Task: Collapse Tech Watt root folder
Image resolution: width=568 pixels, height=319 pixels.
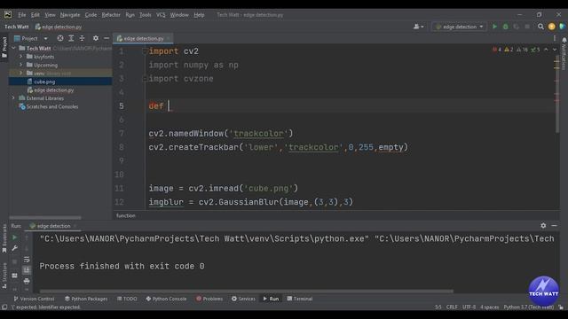Action: (14, 48)
